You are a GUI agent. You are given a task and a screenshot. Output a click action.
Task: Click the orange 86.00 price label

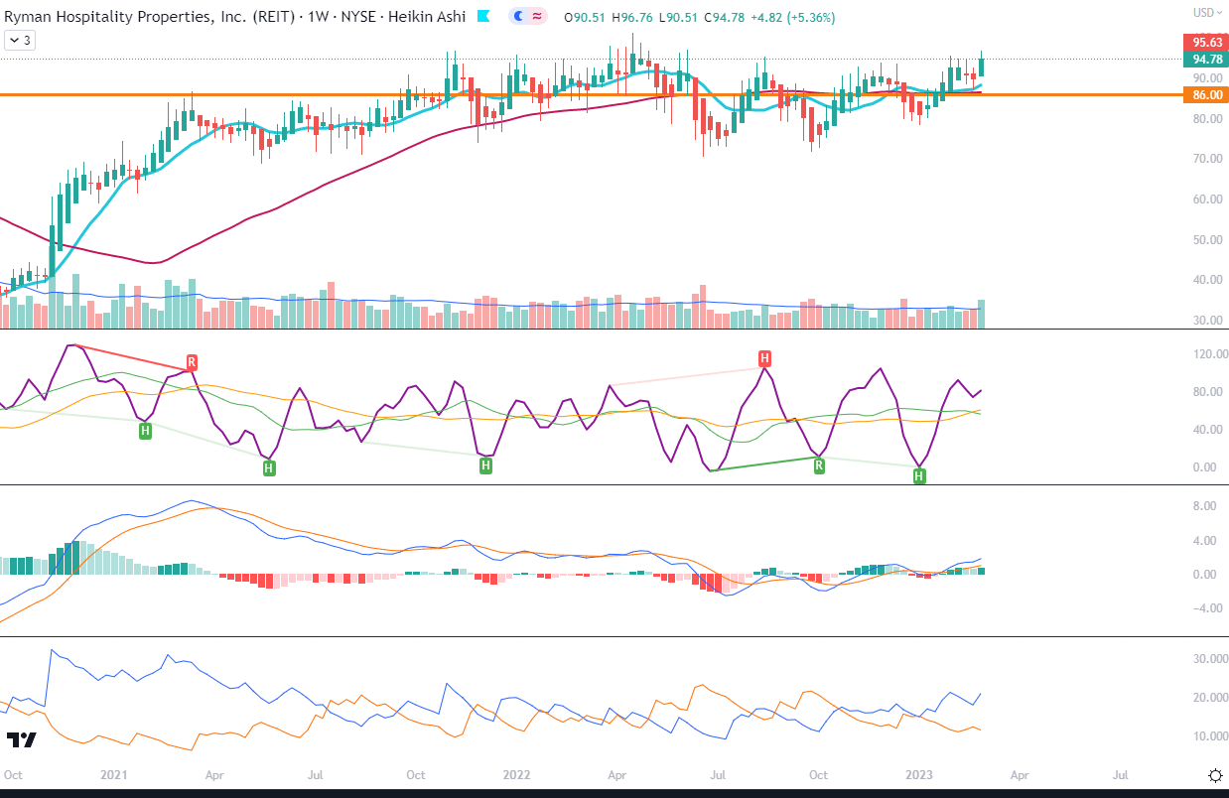(1205, 95)
